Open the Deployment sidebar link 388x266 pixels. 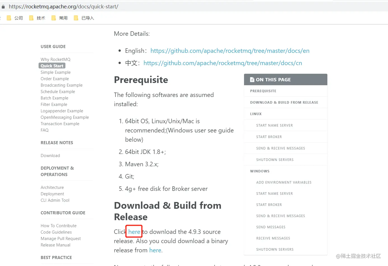coord(52,194)
